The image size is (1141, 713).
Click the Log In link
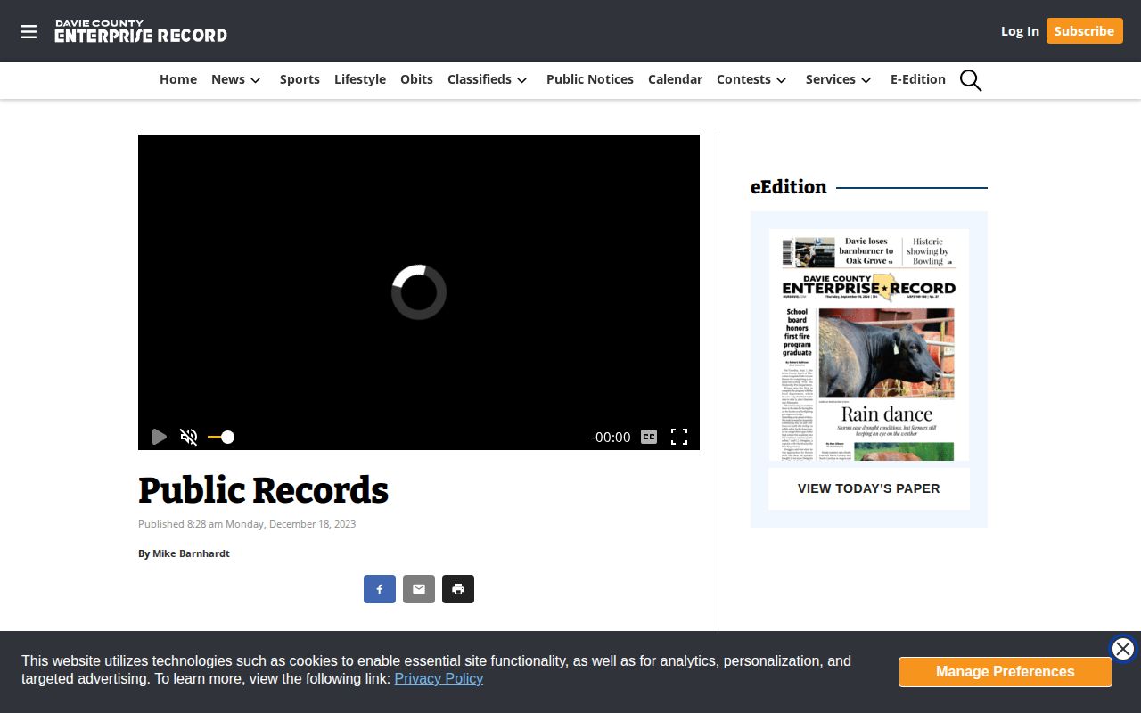[1020, 31]
